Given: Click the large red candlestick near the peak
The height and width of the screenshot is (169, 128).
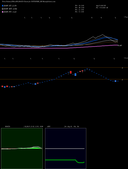Looking at the screenshot, I should 71,72.
